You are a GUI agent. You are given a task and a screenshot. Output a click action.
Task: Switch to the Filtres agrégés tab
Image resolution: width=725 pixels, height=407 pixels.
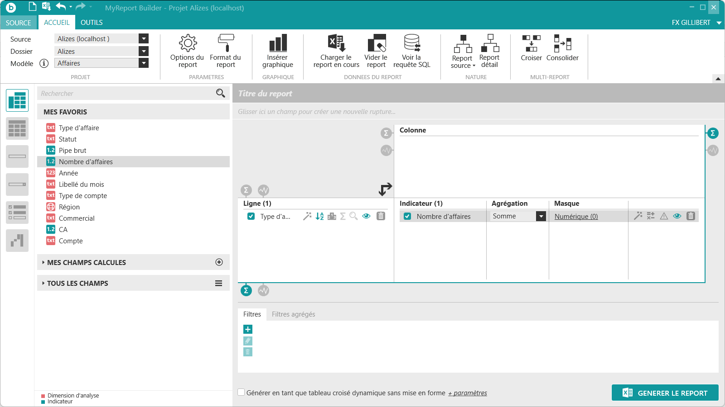pyautogui.click(x=293, y=314)
